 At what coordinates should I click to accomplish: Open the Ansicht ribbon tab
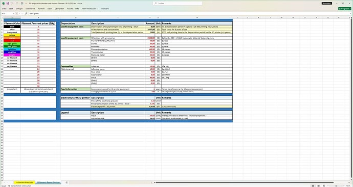point(70,9)
